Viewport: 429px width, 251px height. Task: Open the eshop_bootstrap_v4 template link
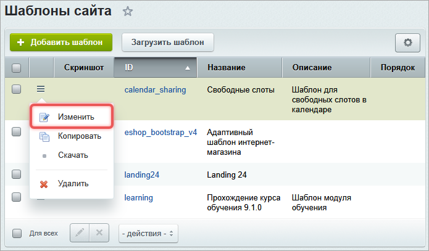point(160,132)
